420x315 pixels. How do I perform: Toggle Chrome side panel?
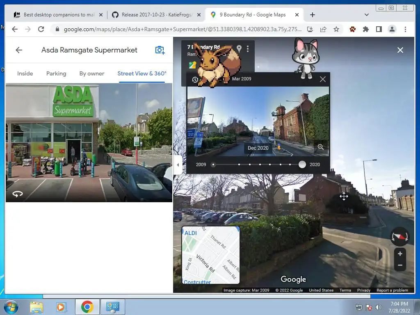tap(379, 29)
